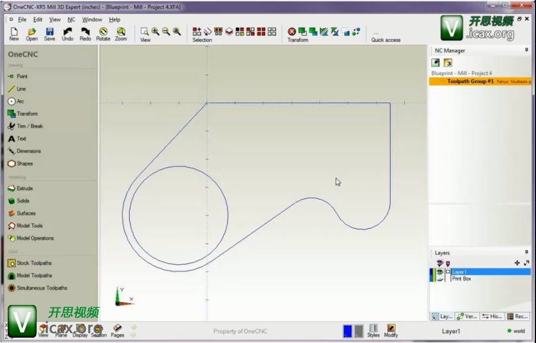The height and width of the screenshot is (343, 536).
Task: Open the NC menu
Action: [x=71, y=20]
